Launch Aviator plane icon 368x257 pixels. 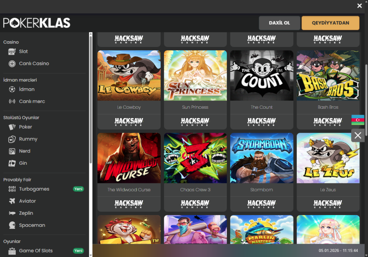click(x=12, y=201)
